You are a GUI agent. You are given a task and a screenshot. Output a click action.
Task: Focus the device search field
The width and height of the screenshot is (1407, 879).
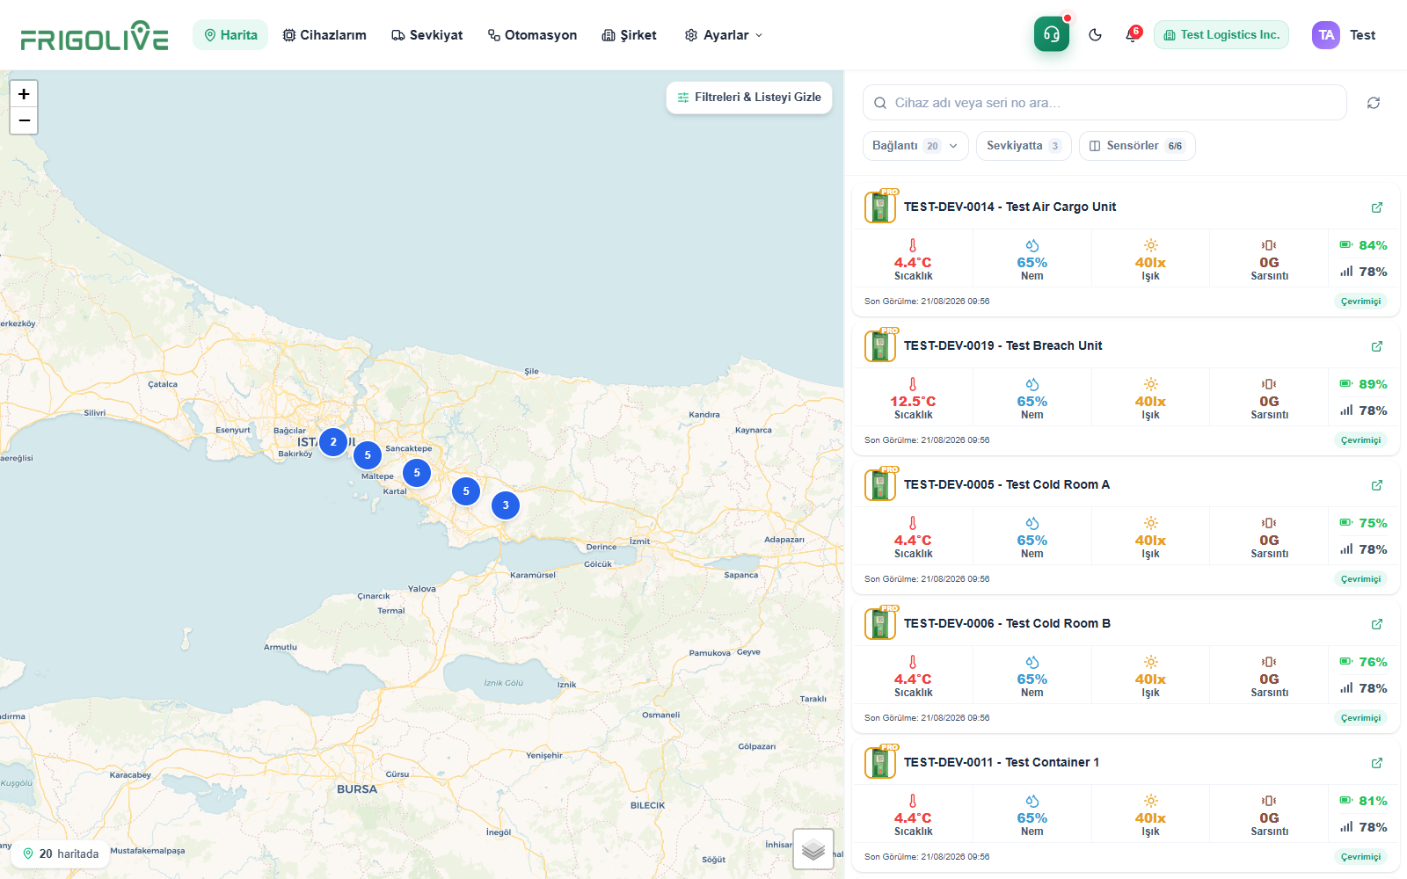point(1104,103)
